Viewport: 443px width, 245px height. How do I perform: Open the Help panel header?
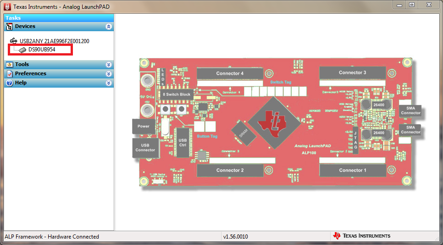(x=59, y=83)
